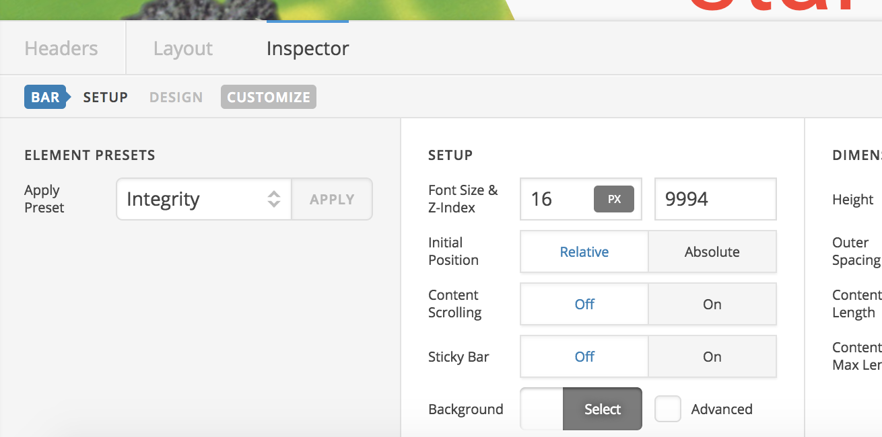The image size is (882, 437).
Task: Open the CUSTOMIZE section
Action: coord(268,97)
